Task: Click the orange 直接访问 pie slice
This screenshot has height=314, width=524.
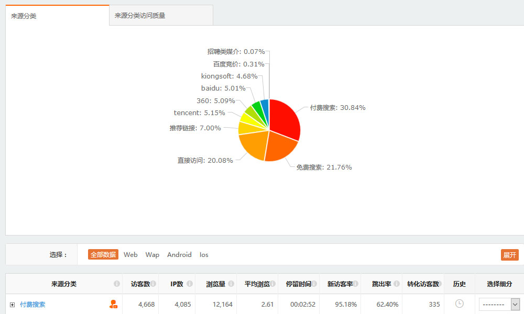Action: pyautogui.click(x=256, y=145)
